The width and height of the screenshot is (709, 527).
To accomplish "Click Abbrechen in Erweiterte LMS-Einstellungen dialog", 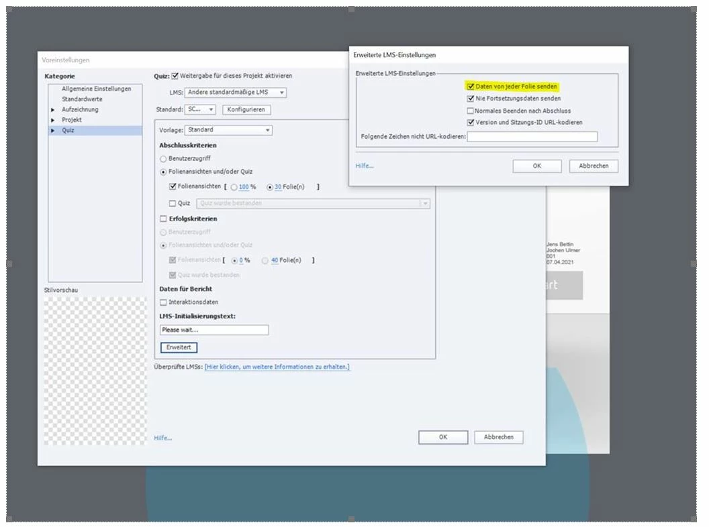I will coord(594,166).
